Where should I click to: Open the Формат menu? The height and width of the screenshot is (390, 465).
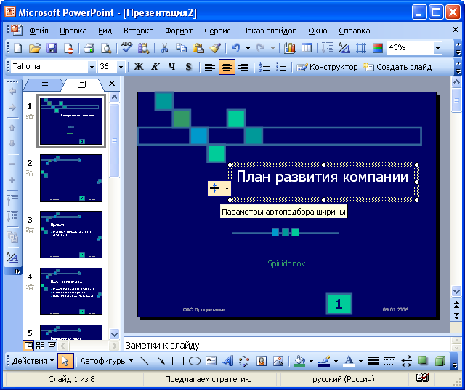click(179, 31)
